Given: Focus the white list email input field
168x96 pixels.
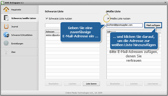Looking at the screenshot, I should click(x=125, y=25).
